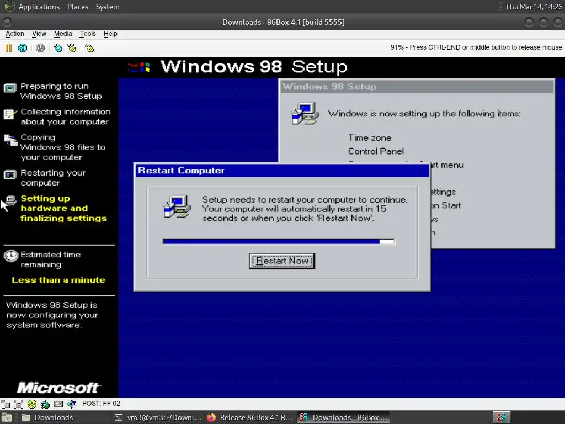
Task: Click the restart countdown progress bar
Action: [x=279, y=241]
